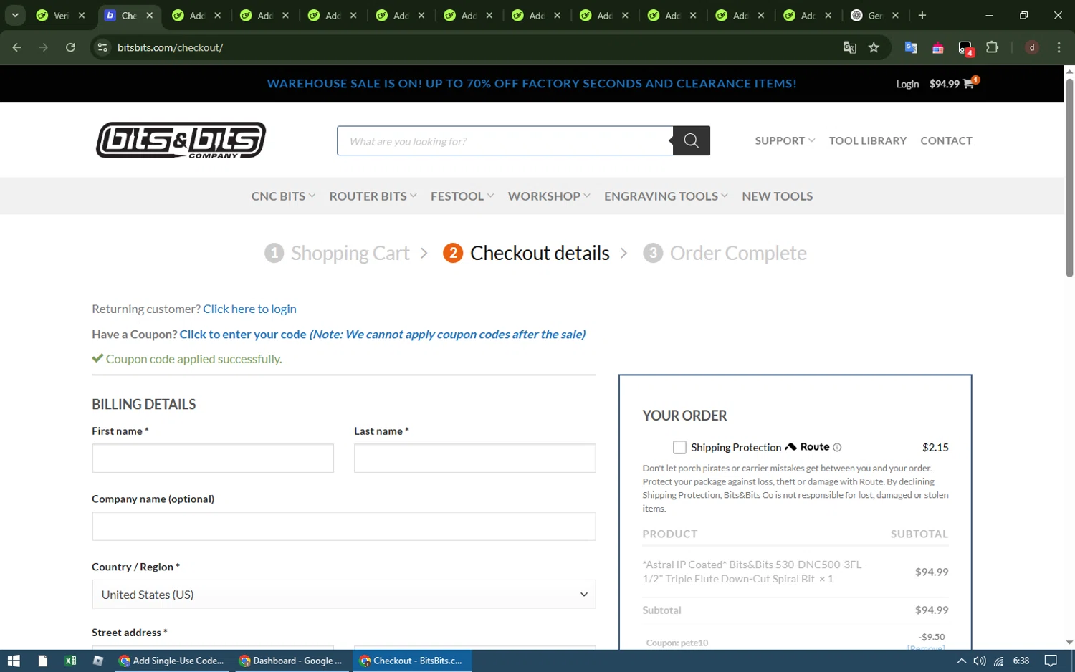
Task: Focus the Last name field
Action: coord(475,459)
